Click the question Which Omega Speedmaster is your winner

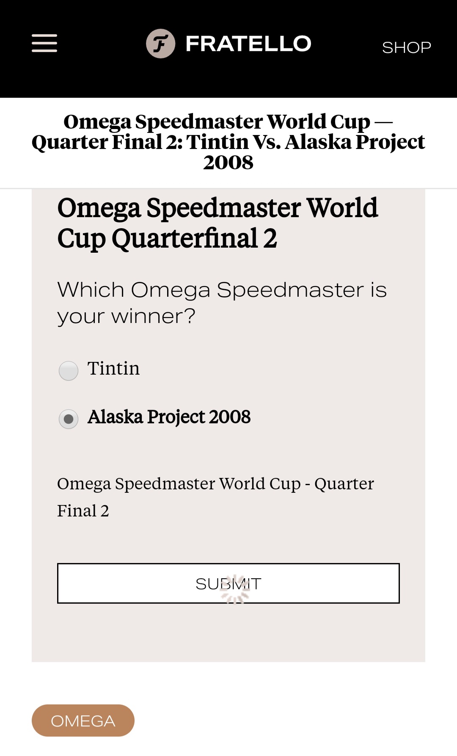coord(222,303)
